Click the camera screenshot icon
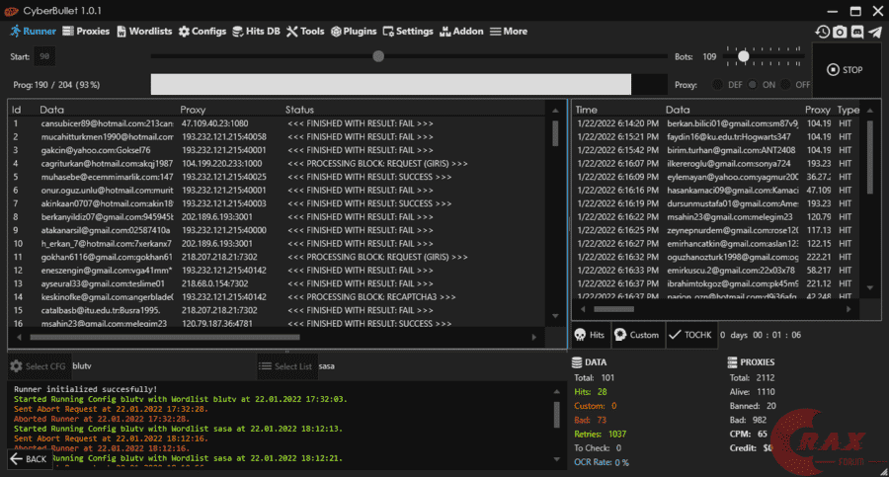889x477 pixels. pos(840,32)
